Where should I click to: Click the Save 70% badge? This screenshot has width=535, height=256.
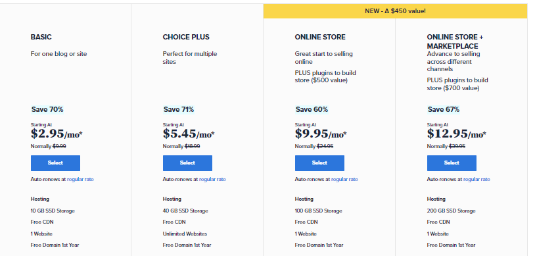(x=47, y=109)
